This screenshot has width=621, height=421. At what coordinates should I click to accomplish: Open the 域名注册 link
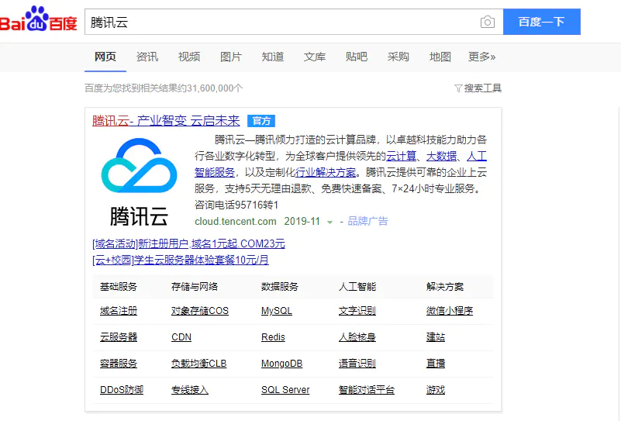pos(119,311)
